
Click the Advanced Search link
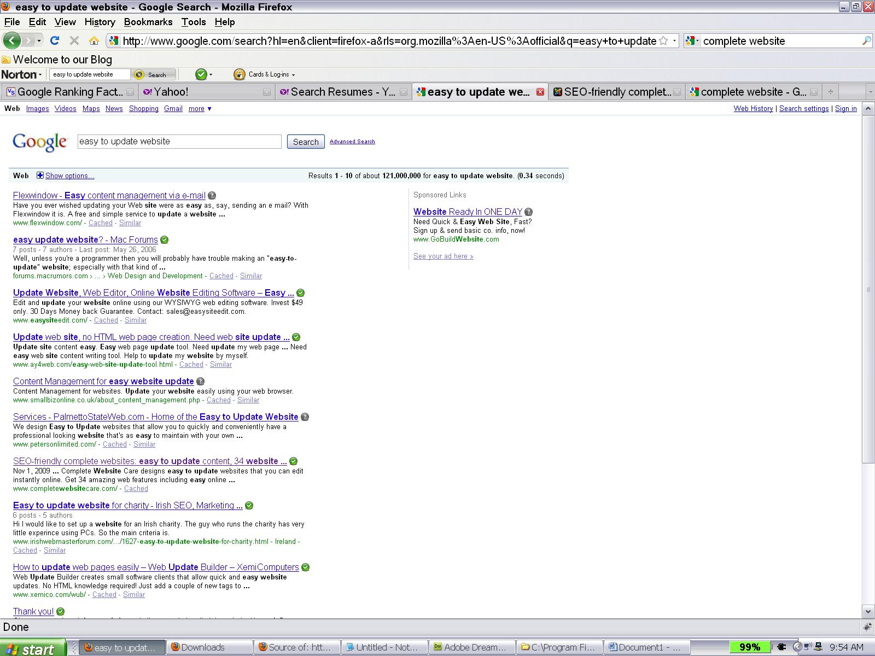tap(352, 142)
